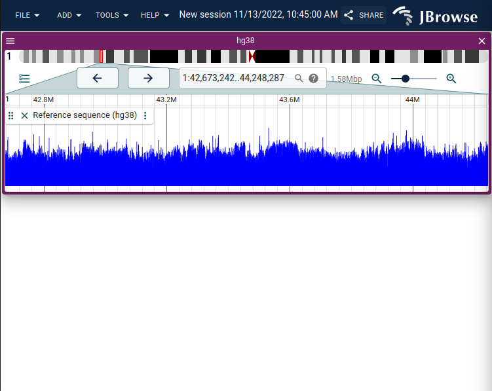Close the hg38 linear genome view
The image size is (492, 391).
click(482, 41)
